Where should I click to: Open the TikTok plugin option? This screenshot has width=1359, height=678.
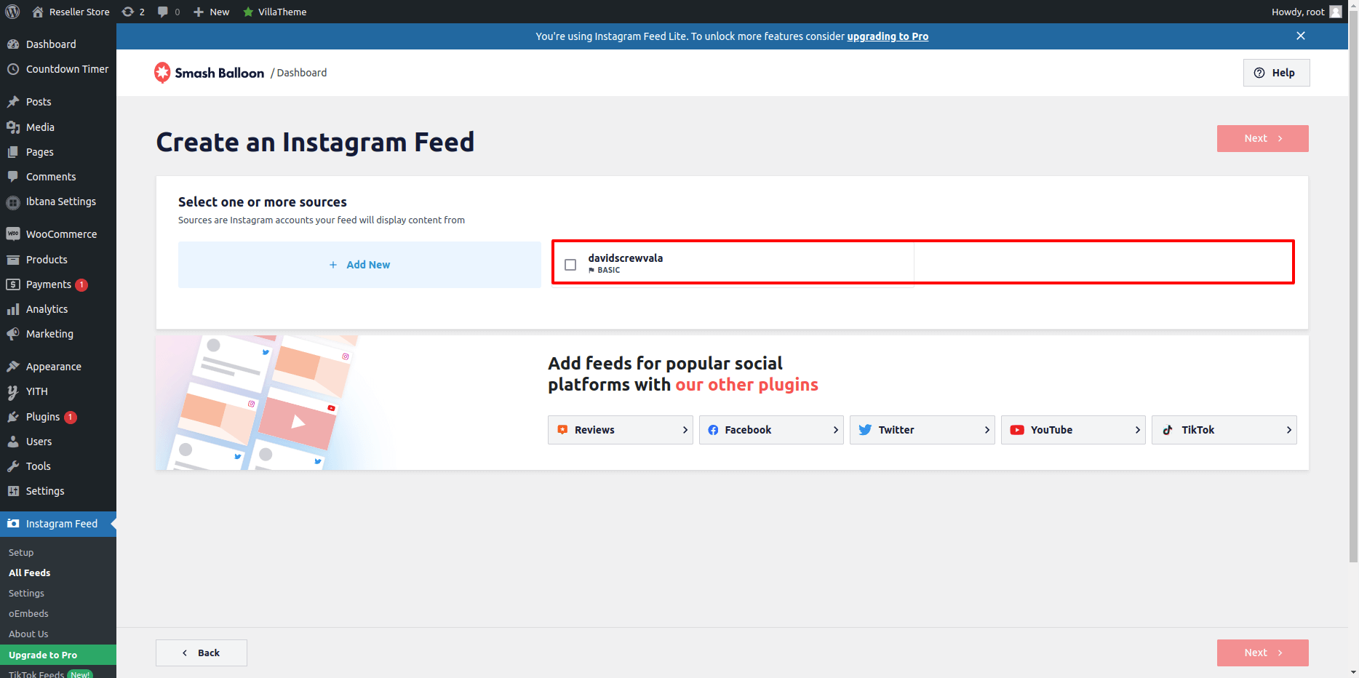click(1224, 430)
